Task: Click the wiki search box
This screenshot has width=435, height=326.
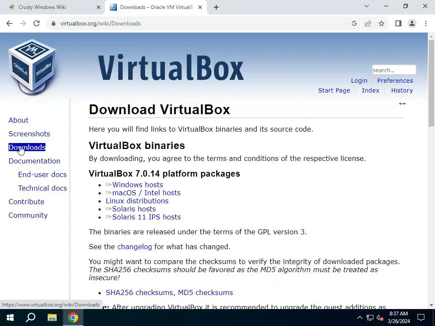Action: [394, 70]
